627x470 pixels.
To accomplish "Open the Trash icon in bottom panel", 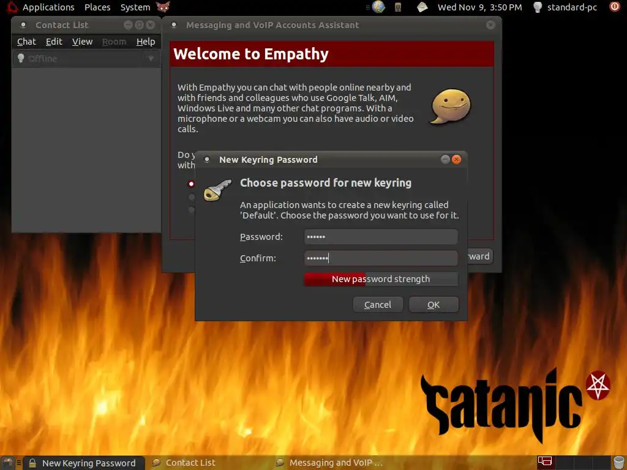I will (x=618, y=463).
